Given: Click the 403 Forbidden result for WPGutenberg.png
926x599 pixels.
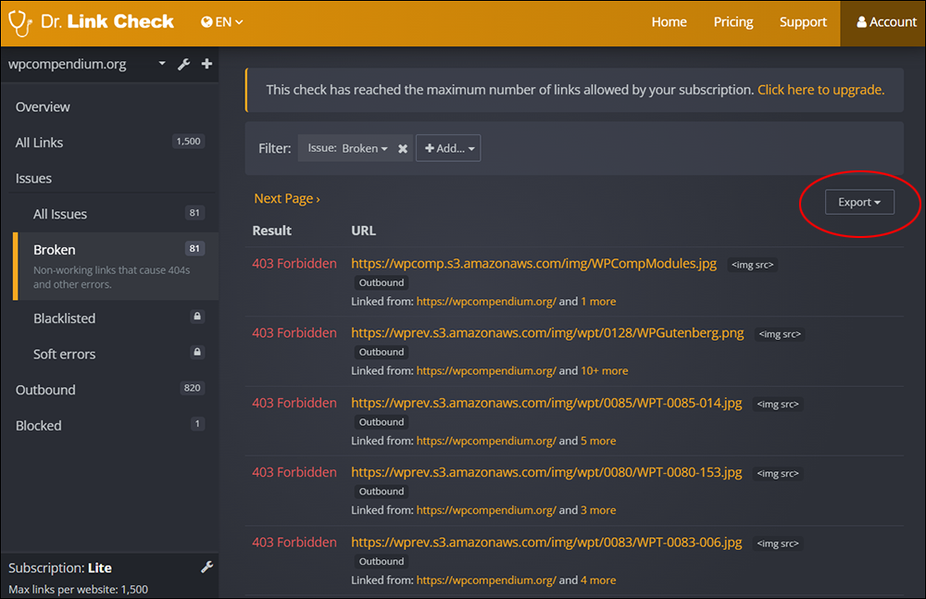Looking at the screenshot, I should (x=294, y=332).
